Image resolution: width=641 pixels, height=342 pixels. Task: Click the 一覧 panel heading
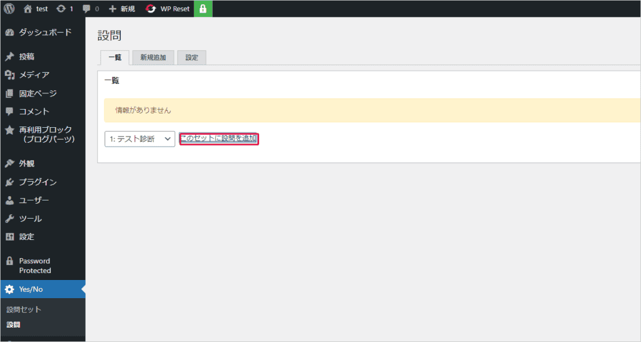pos(112,81)
